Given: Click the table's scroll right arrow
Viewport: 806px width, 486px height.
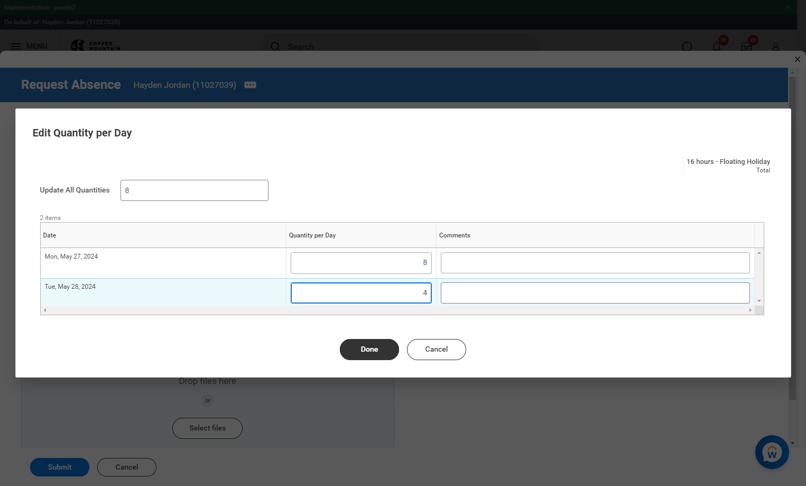Looking at the screenshot, I should [750, 310].
